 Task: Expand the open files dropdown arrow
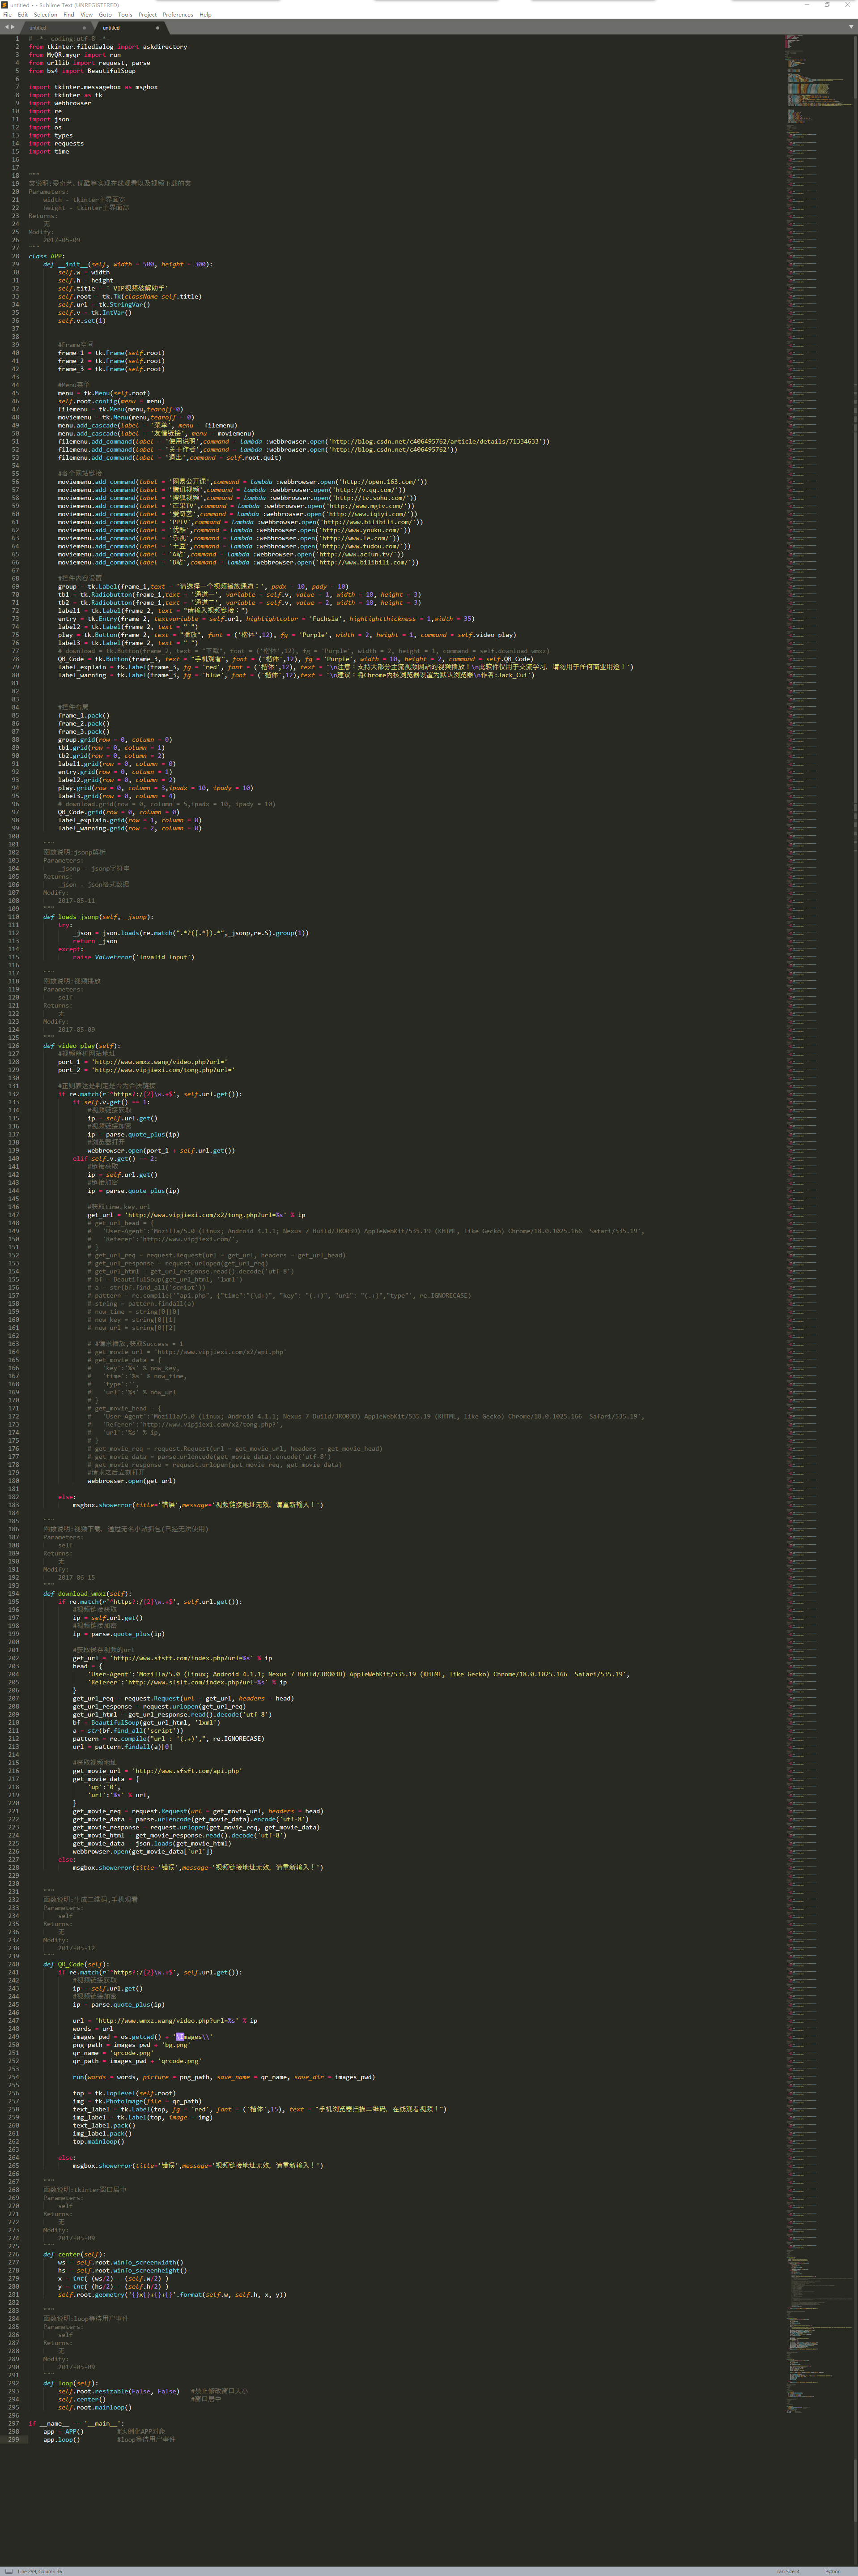(850, 27)
